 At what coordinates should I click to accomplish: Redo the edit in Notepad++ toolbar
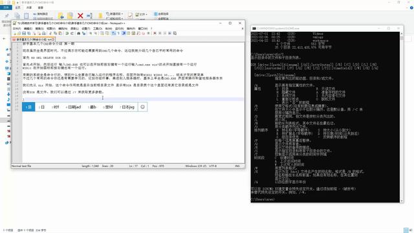pyautogui.click(x=72, y=33)
